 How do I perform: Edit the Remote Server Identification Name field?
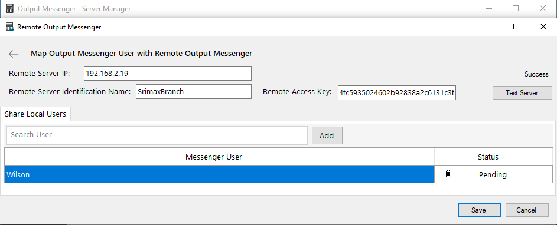[x=194, y=92]
